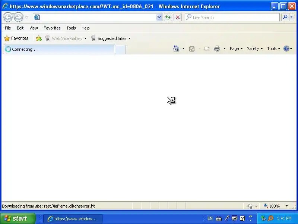
Task: Click the 1:41 PM clock
Action: [284, 218]
